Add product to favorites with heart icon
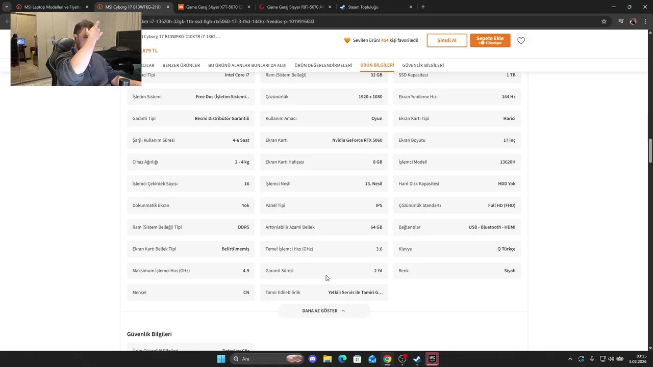The height and width of the screenshot is (367, 653). pyautogui.click(x=521, y=40)
